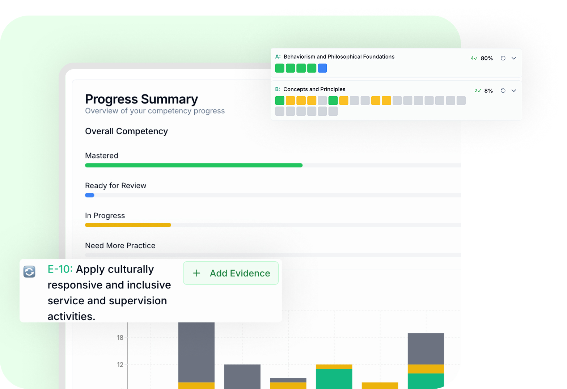This screenshot has height=389, width=567.
Task: Click the refresh icon in the Concepts and Principles row
Action: [503, 90]
